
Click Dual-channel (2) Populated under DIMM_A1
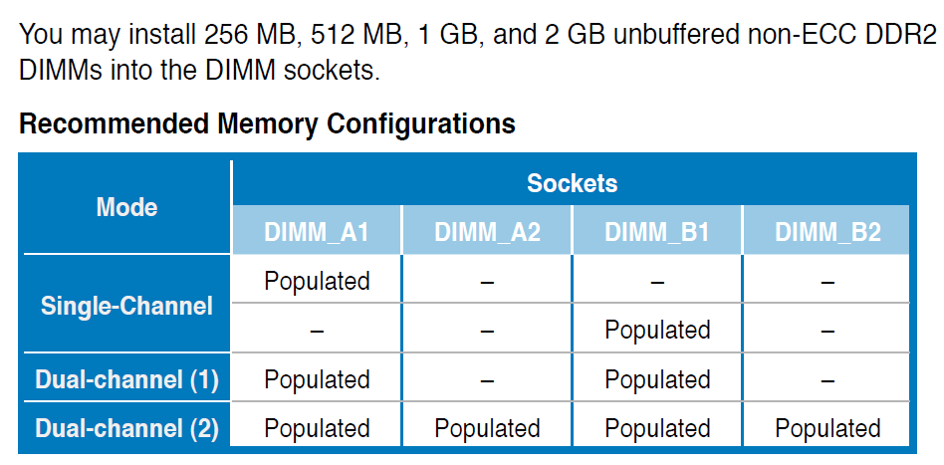tap(317, 429)
